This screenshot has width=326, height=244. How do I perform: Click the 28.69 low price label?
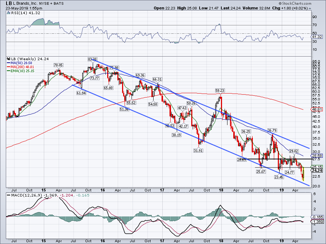click(241, 160)
